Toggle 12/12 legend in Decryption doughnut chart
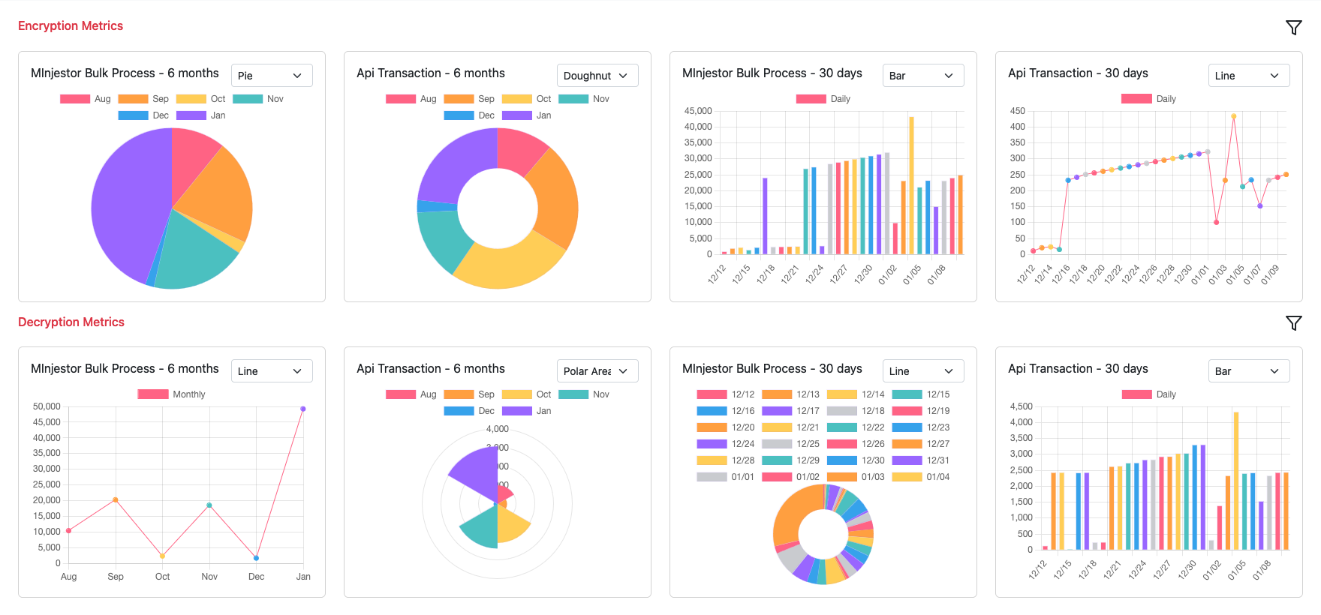 tap(726, 394)
